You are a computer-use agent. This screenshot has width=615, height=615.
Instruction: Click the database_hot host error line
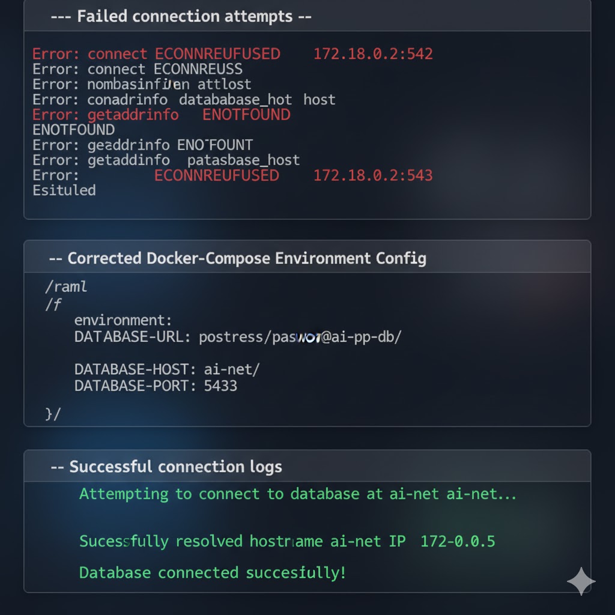[184, 100]
